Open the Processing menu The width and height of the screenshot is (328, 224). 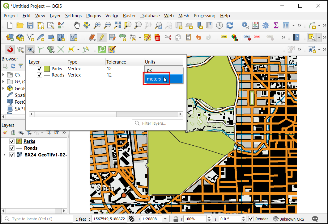(204, 16)
